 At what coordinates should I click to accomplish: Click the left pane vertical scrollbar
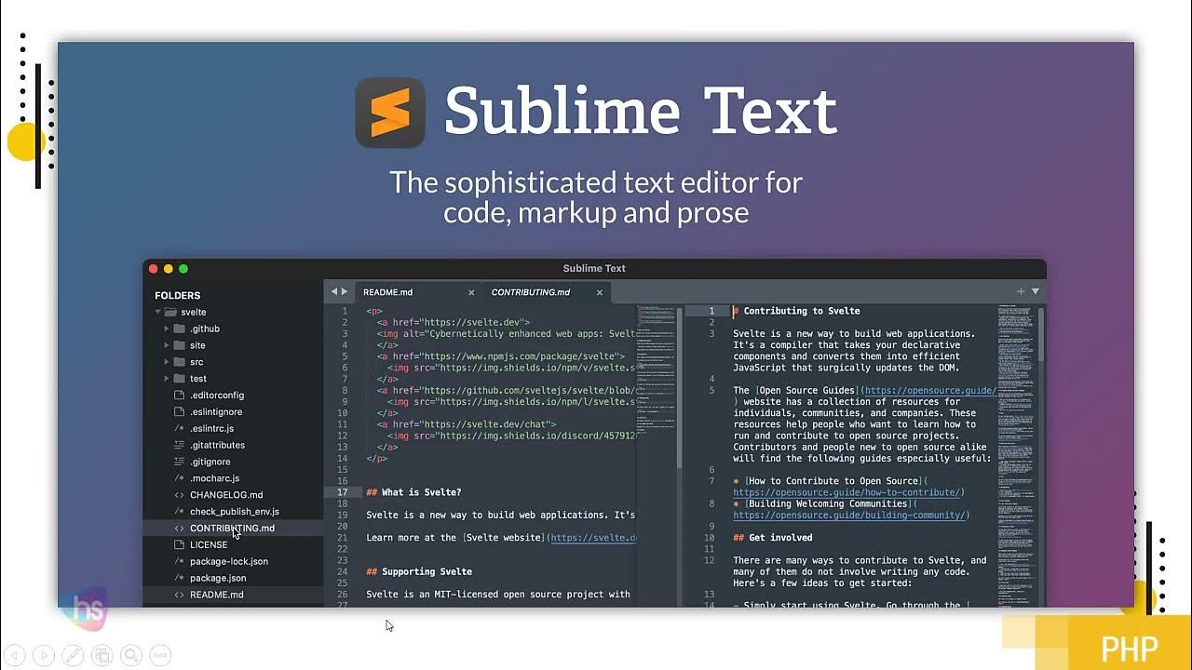[679, 386]
